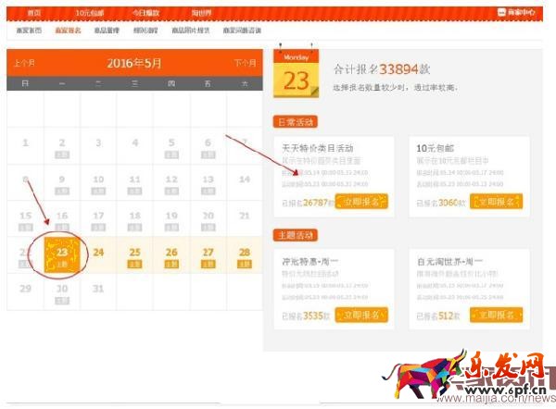Click the 主题 badge under May 30

click(x=62, y=301)
